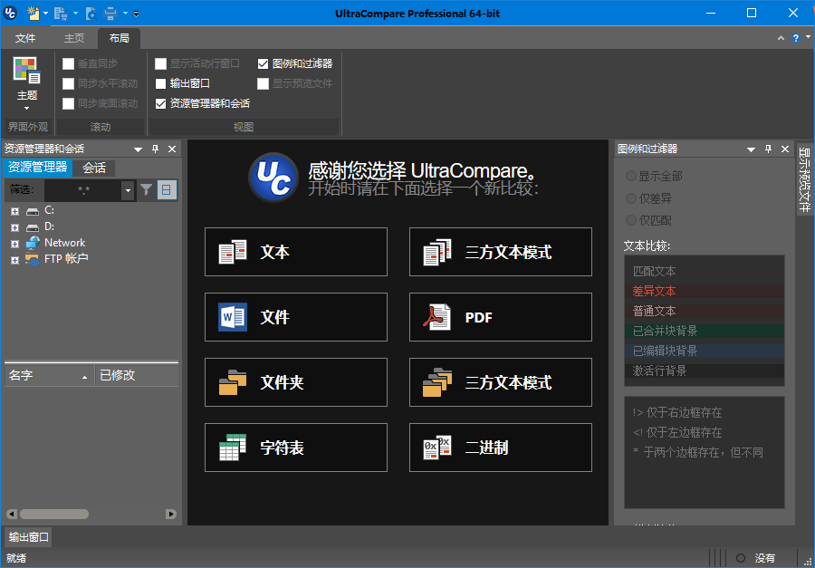Click the print toolbar icon
Screen dimensions: 815x568
tap(110, 13)
